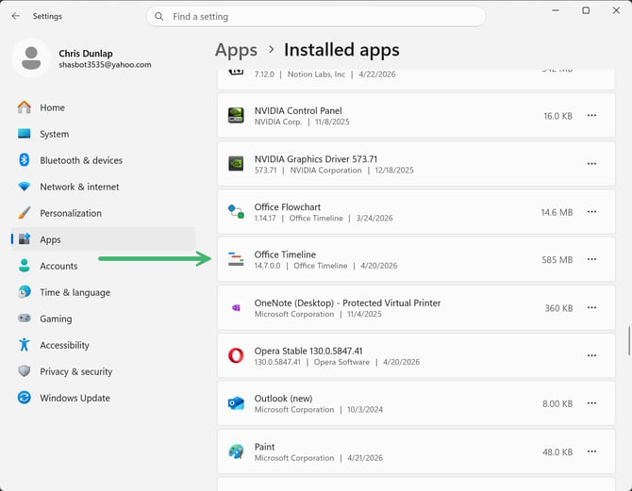Click the back arrow button
Image resolution: width=632 pixels, height=491 pixels.
coord(15,16)
